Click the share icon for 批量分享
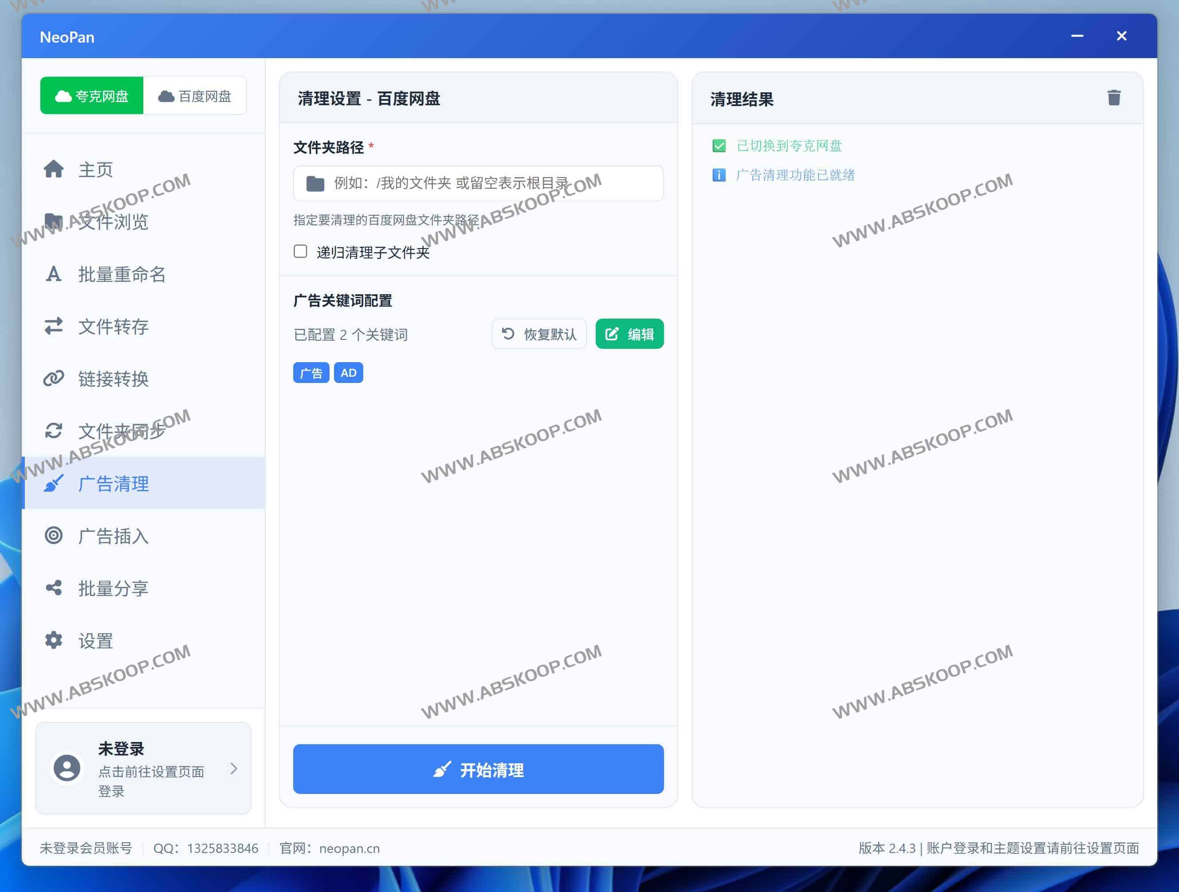 coord(53,588)
